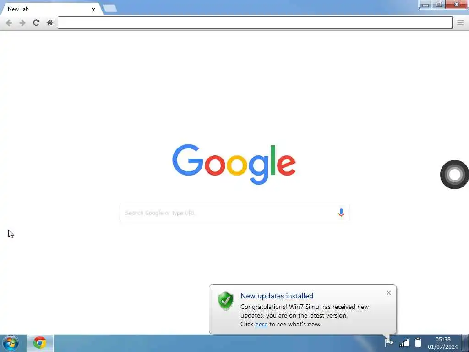469x352 pixels.
Task: Go forward using the forward arrow
Action: pos(22,23)
